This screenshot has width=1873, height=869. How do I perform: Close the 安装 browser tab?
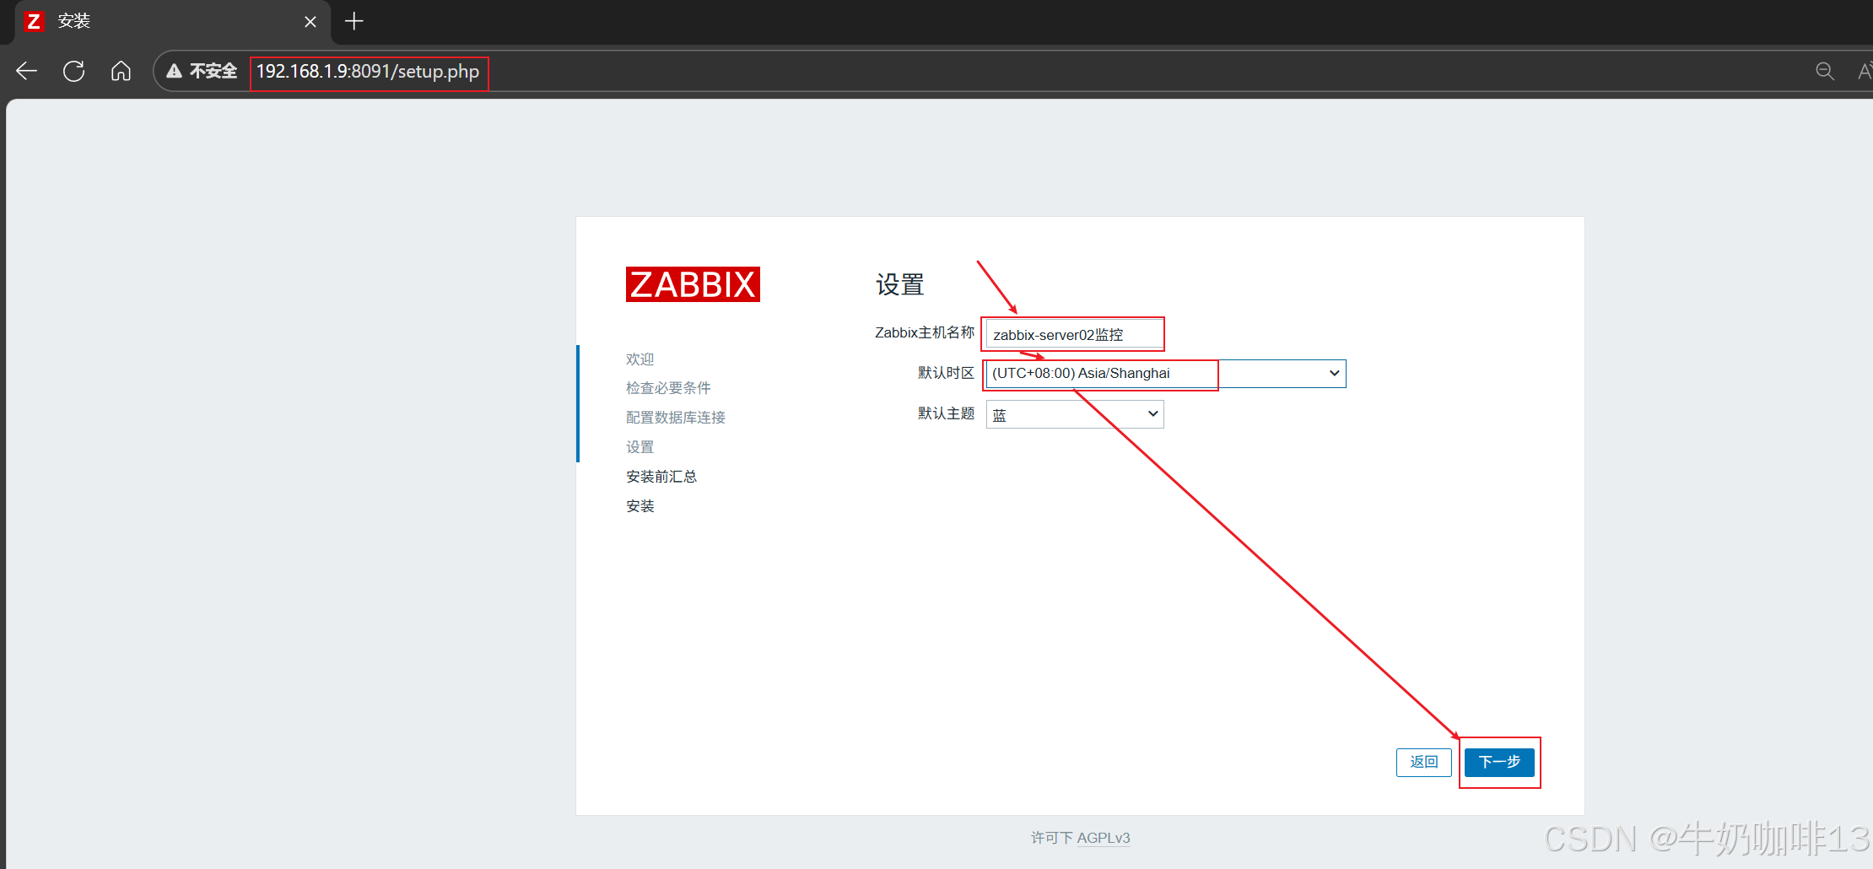310,22
